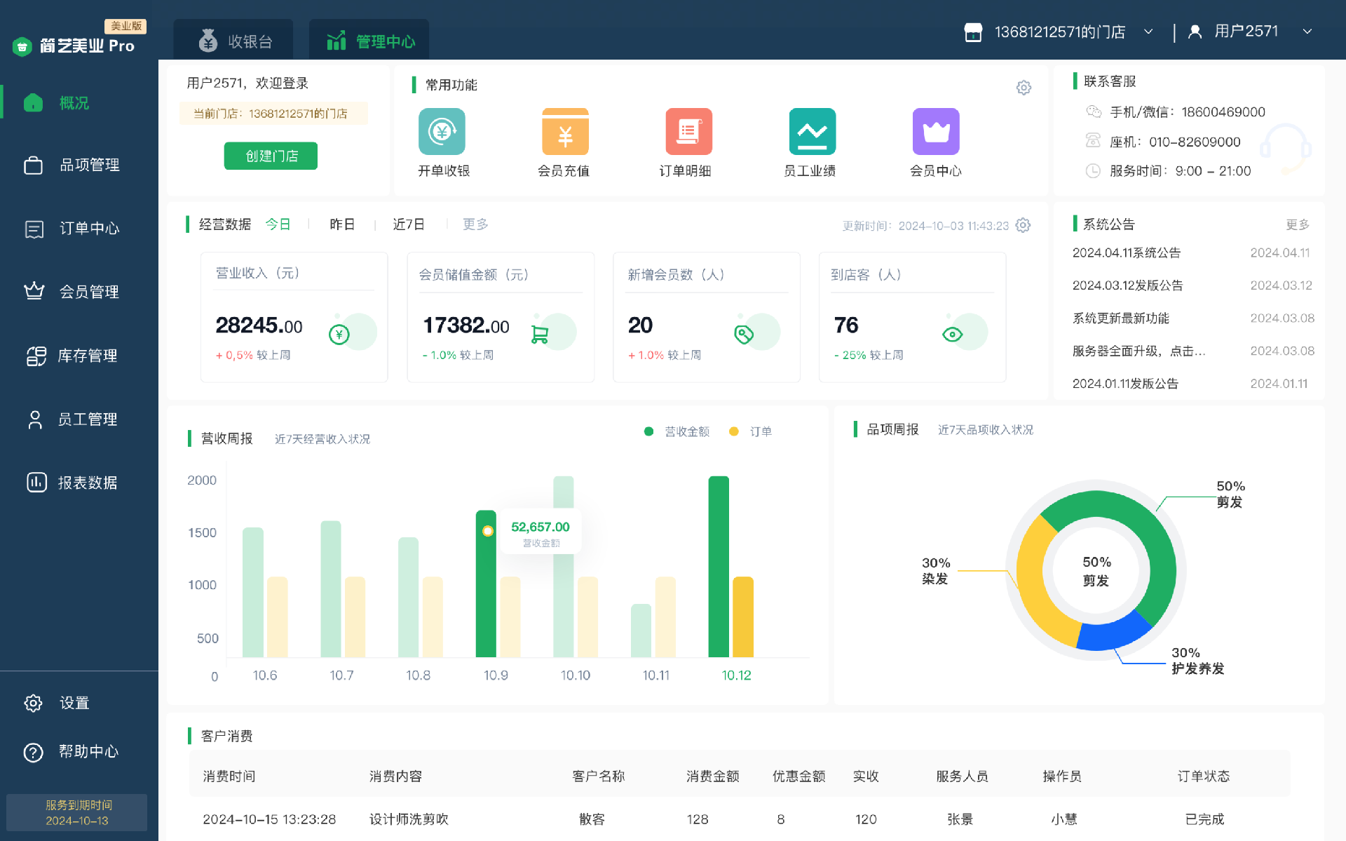Click the eye icon in the 到店客 card
This screenshot has height=841, width=1346.
[x=952, y=335]
